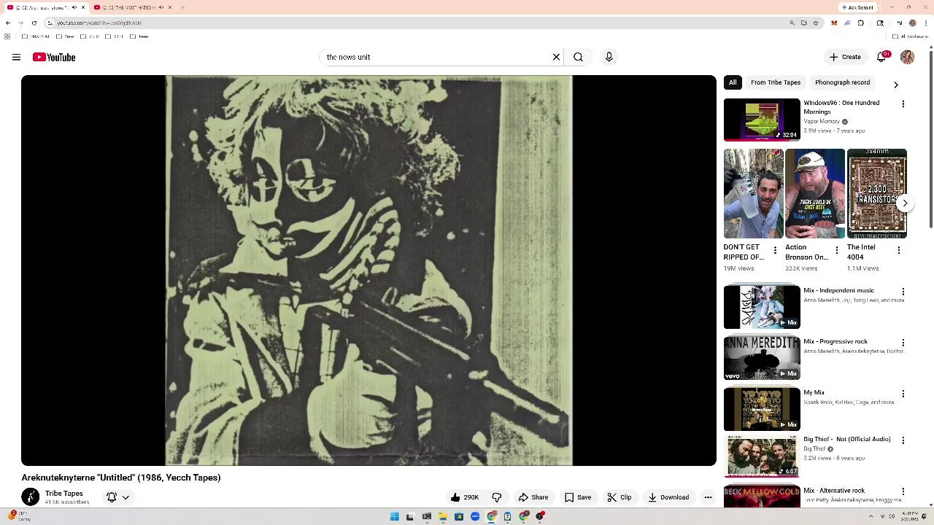Reload the page with refresh icon
Image resolution: width=934 pixels, height=525 pixels.
[x=34, y=23]
